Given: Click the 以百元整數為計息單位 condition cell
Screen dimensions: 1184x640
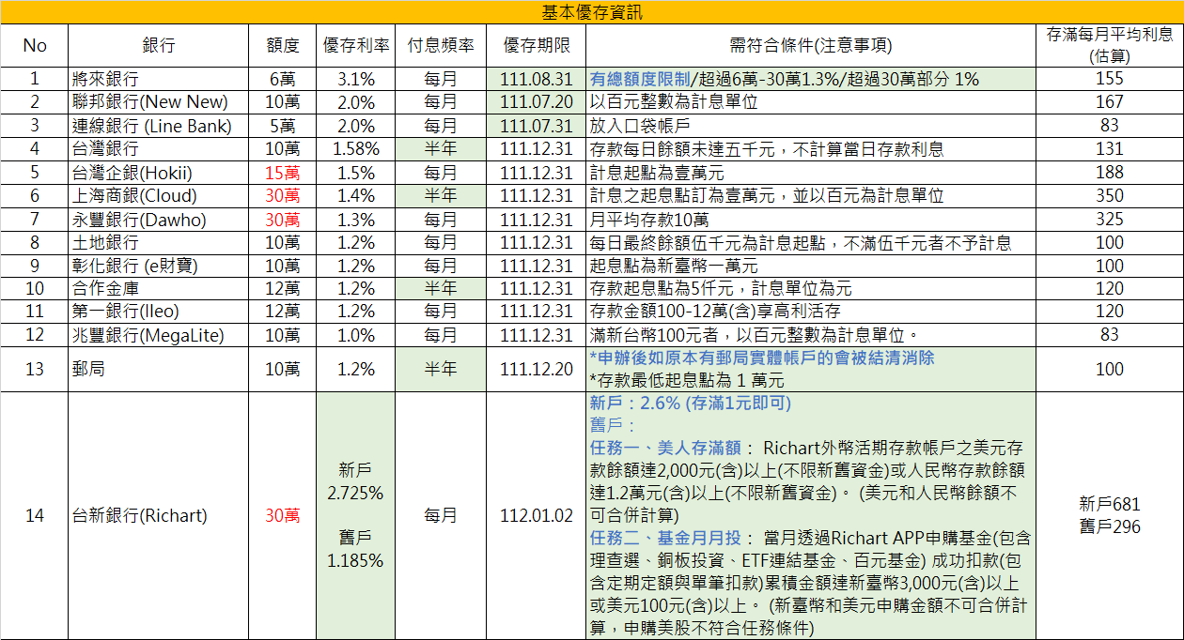Looking at the screenshot, I should coord(810,102).
